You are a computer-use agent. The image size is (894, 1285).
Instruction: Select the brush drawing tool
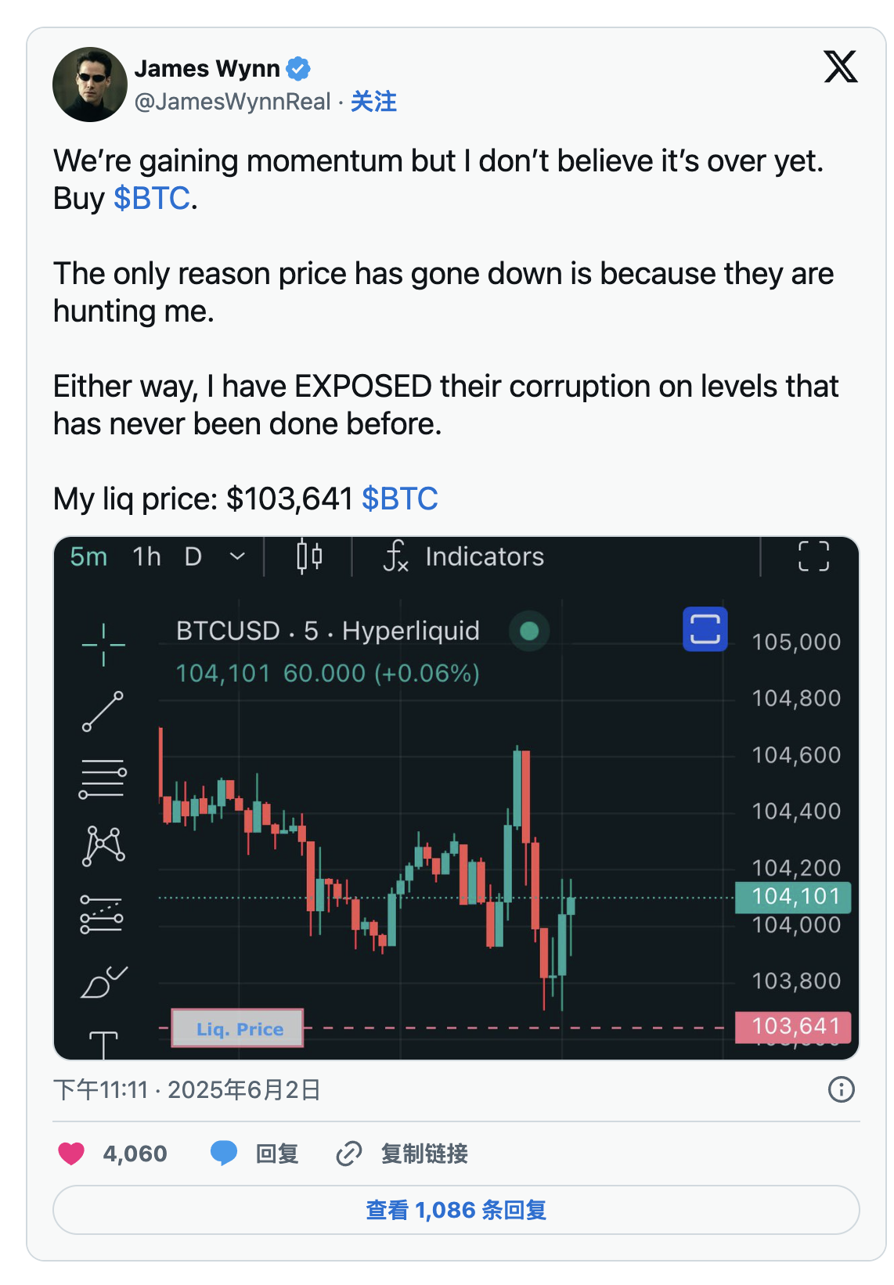[x=103, y=981]
